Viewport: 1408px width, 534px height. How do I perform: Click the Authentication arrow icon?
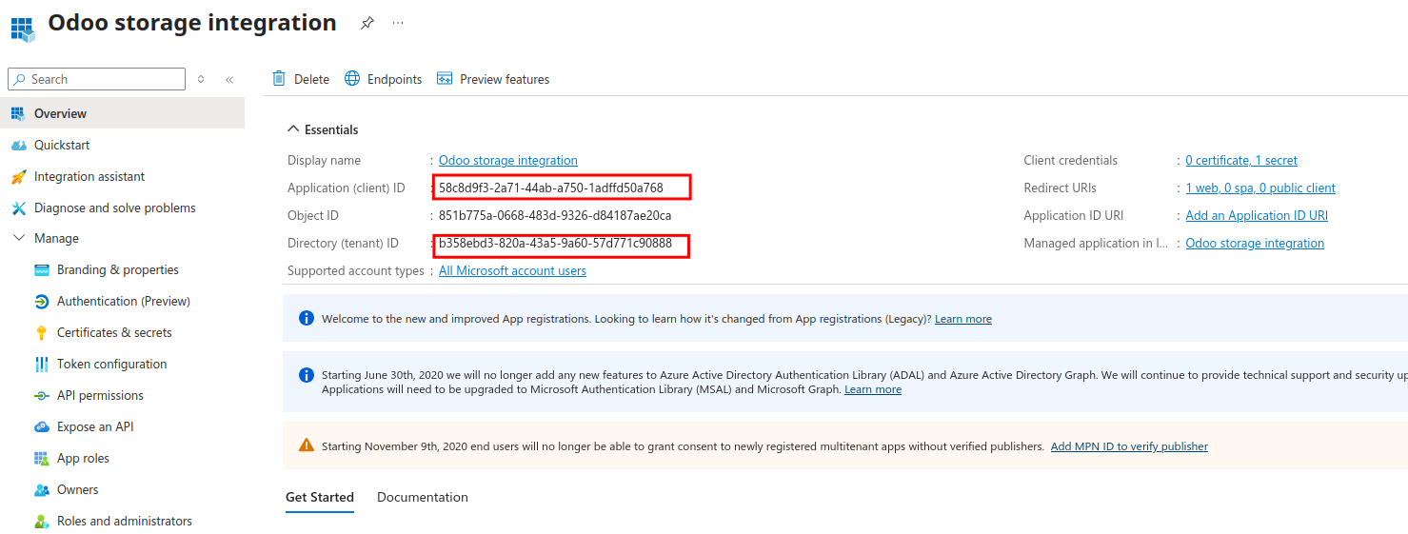[41, 302]
